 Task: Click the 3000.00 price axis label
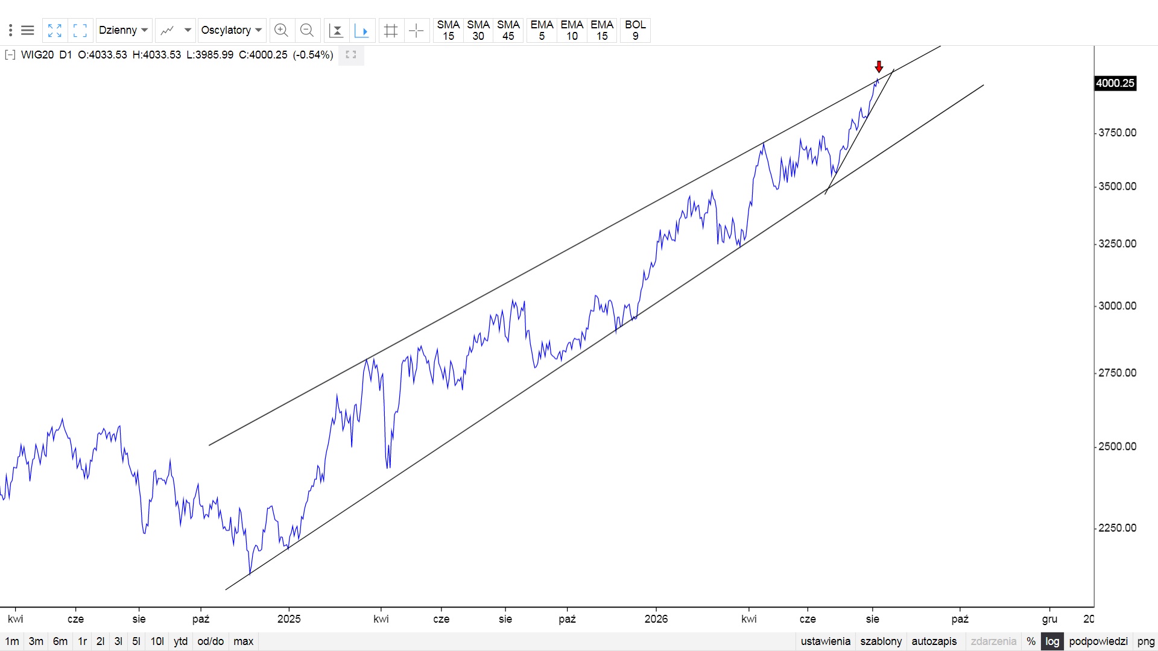[x=1118, y=306]
